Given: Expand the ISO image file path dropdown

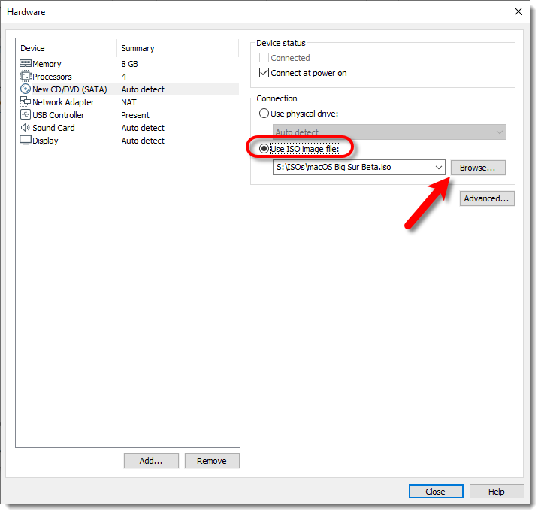Looking at the screenshot, I should pos(439,168).
